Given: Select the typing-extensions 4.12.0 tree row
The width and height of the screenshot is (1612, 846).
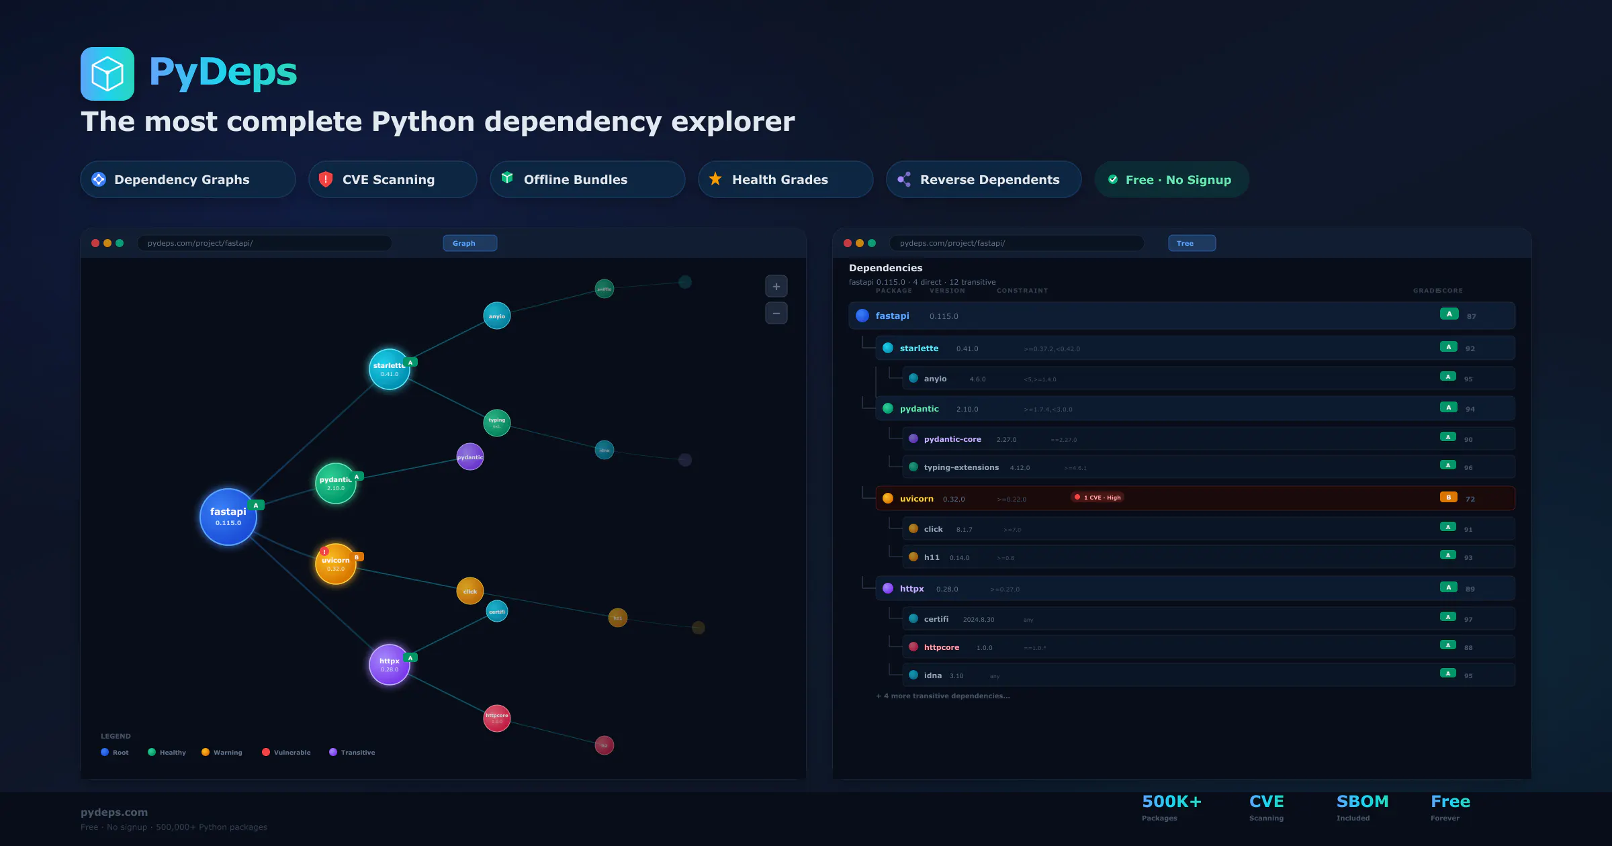Looking at the screenshot, I should (x=1209, y=467).
